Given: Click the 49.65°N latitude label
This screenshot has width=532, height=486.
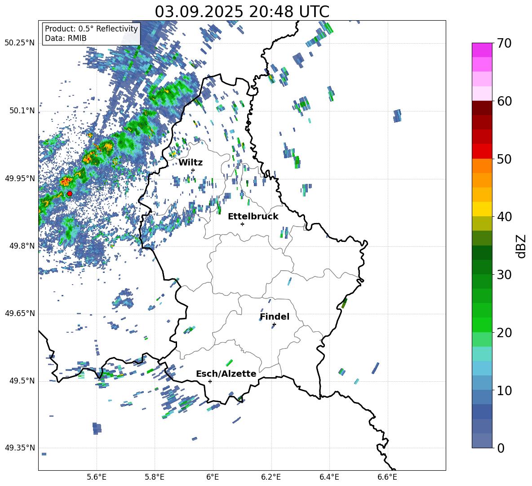Looking at the screenshot, I should [x=20, y=313].
